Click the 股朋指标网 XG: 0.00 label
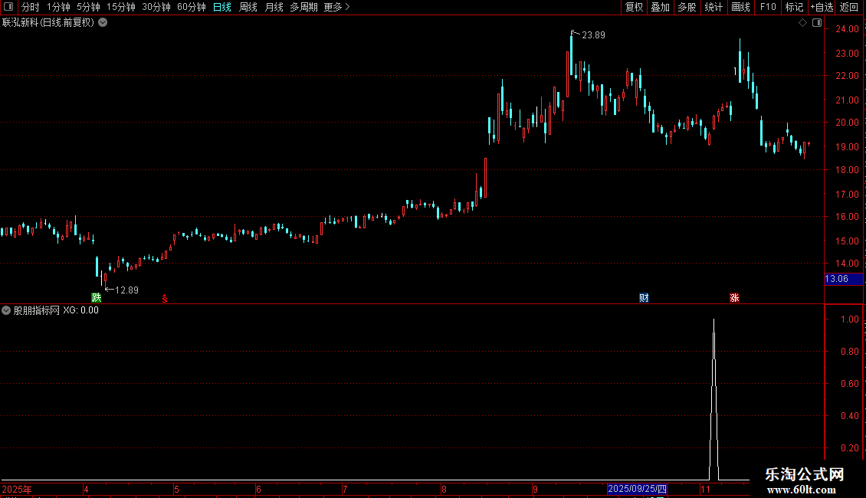866x498 pixels. click(x=56, y=310)
